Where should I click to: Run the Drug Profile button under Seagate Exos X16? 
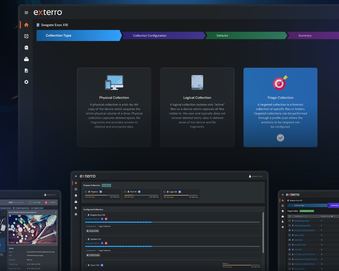pyautogui.click(x=93, y=231)
